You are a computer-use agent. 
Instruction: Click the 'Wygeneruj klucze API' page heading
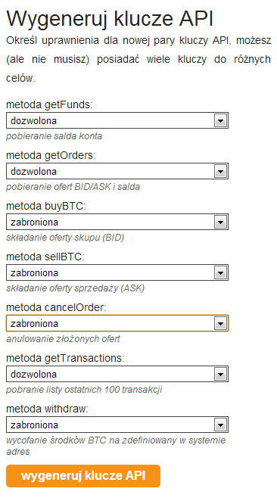pyautogui.click(x=110, y=19)
